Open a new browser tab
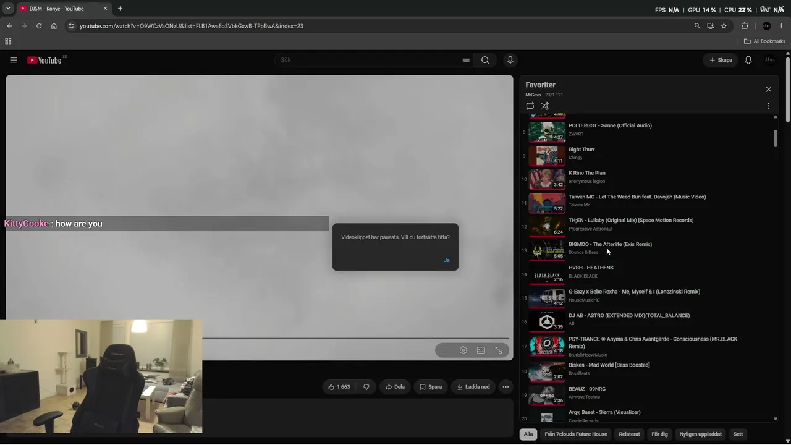 pyautogui.click(x=120, y=9)
